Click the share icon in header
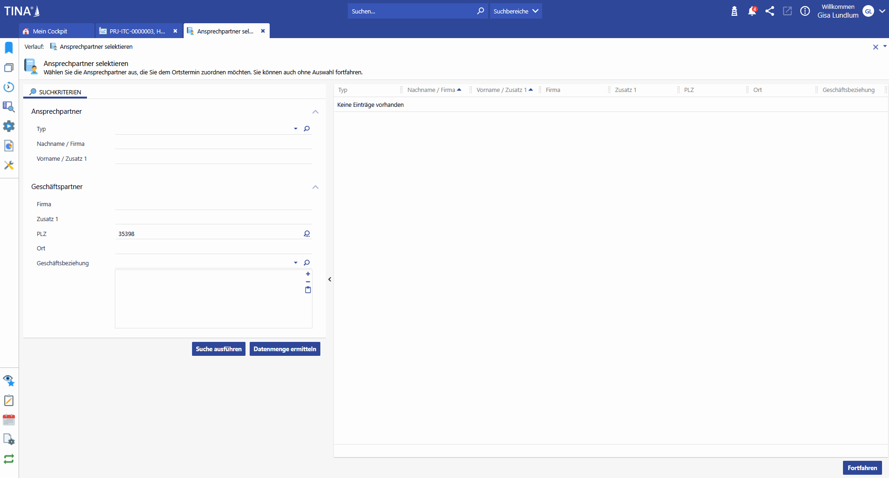 click(770, 11)
